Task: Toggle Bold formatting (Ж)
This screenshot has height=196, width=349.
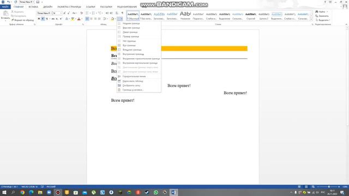Action: point(39,19)
